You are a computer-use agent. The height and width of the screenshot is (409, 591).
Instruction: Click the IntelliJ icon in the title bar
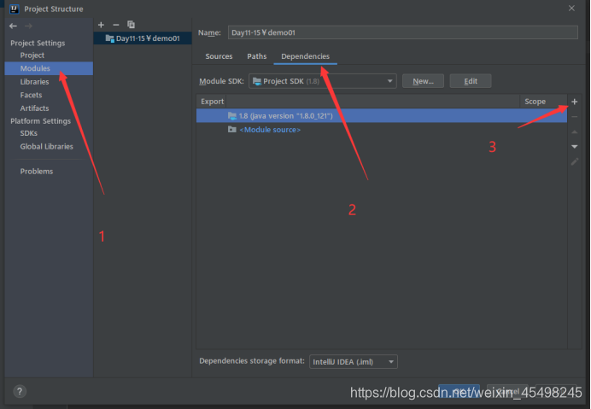pos(14,9)
